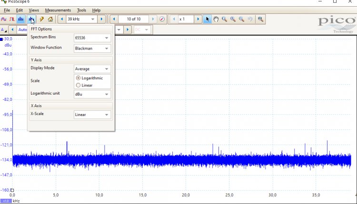Open Spectrum Bins dropdown showing 65536
The width and height of the screenshot is (357, 204).
(92, 38)
